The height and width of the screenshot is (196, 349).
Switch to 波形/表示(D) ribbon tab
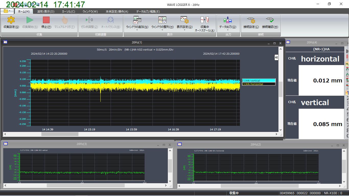(x=46, y=11)
